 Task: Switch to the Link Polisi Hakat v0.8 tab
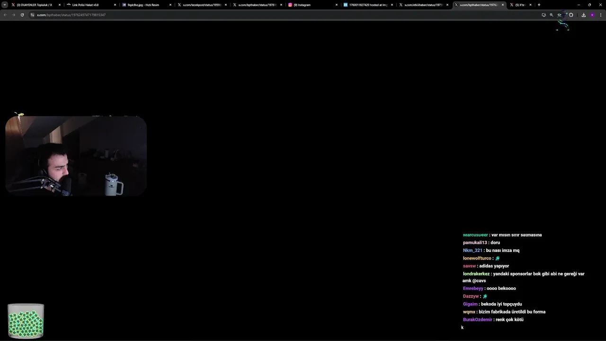point(91,5)
